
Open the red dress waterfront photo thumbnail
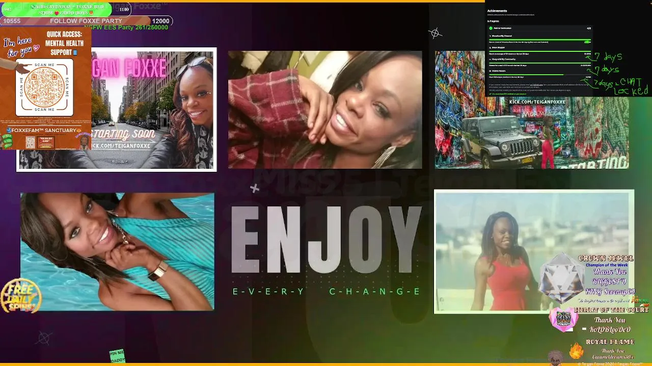coord(534,252)
